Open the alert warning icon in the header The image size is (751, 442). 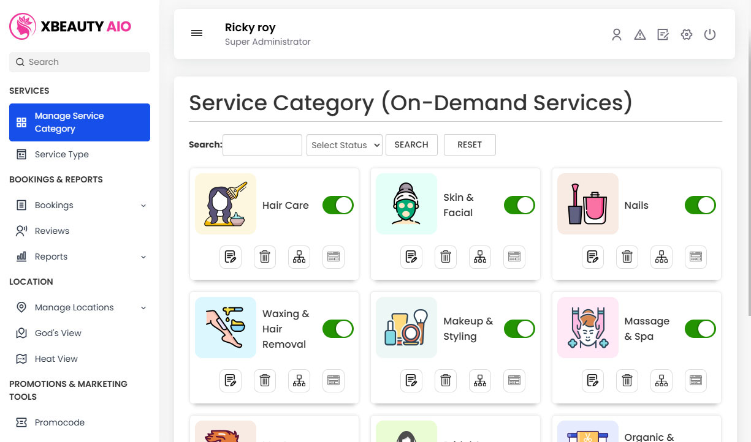click(x=639, y=34)
